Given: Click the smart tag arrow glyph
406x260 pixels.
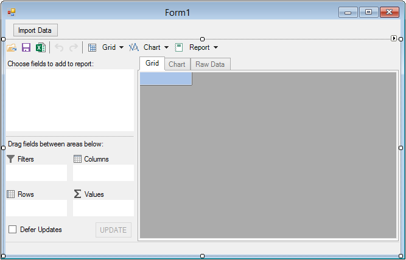Looking at the screenshot, I should 394,38.
